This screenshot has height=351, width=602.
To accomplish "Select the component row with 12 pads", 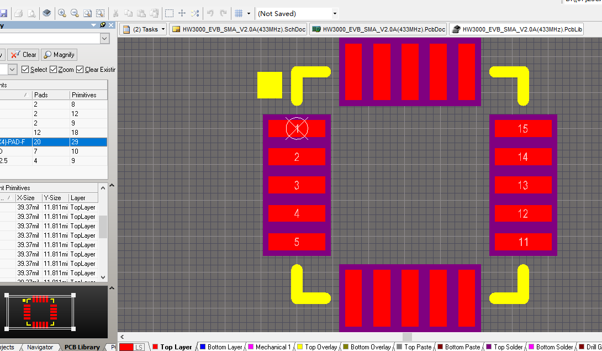I will point(54,133).
